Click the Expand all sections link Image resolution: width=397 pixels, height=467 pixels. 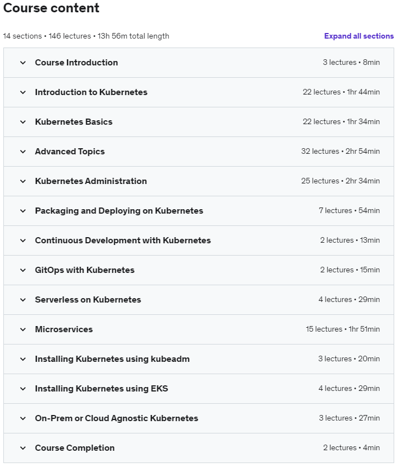point(358,36)
